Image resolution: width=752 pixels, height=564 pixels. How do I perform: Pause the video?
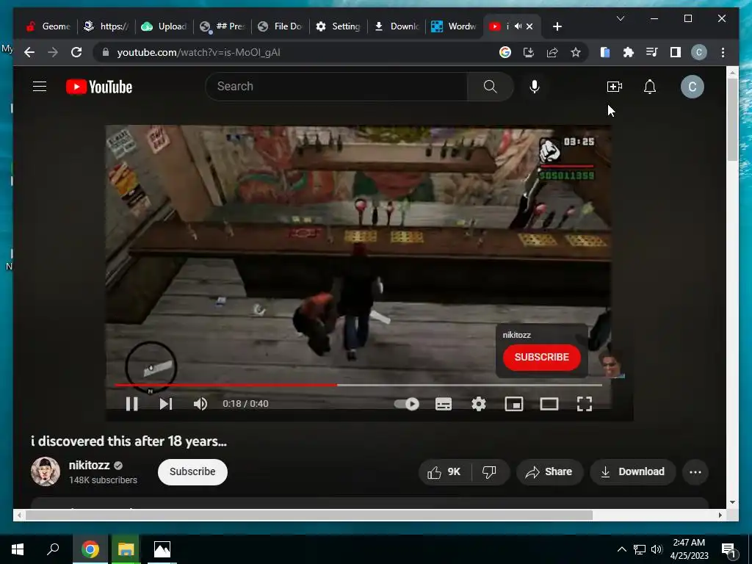click(x=131, y=404)
